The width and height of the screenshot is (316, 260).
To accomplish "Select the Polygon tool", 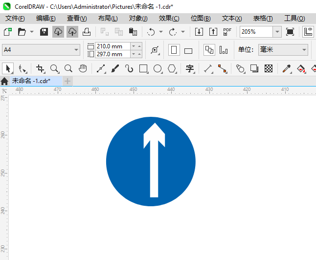I will [x=172, y=69].
